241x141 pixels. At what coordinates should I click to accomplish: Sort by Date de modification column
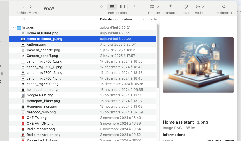pyautogui.click(x=116, y=19)
